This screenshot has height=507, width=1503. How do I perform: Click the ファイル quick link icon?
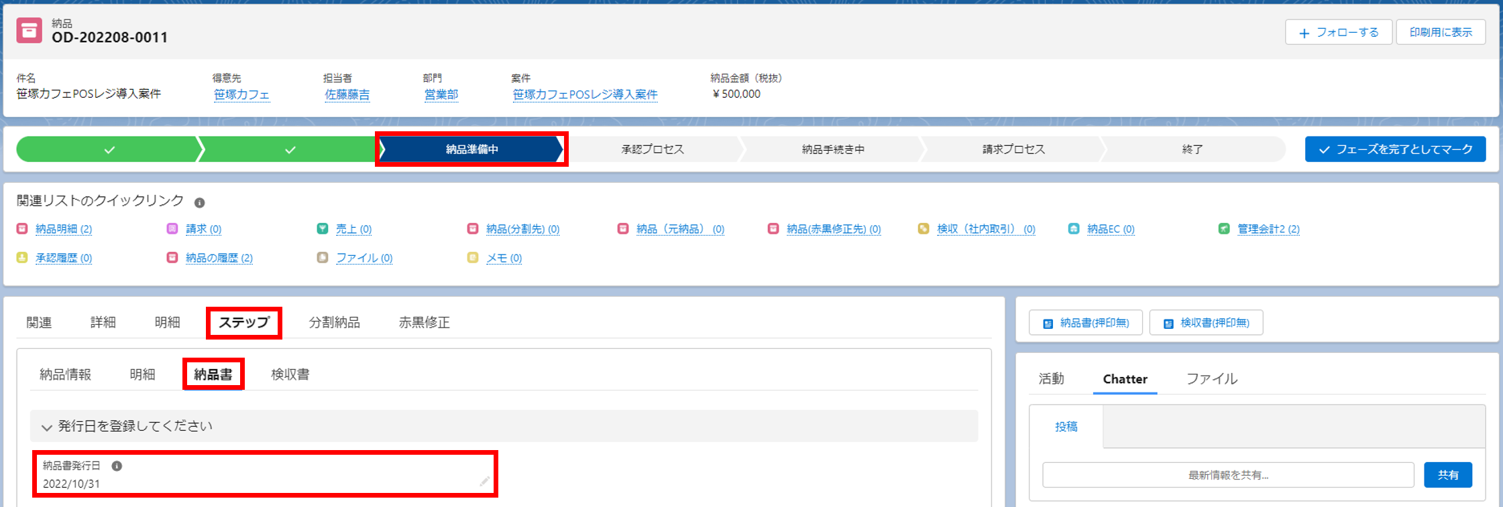point(323,258)
